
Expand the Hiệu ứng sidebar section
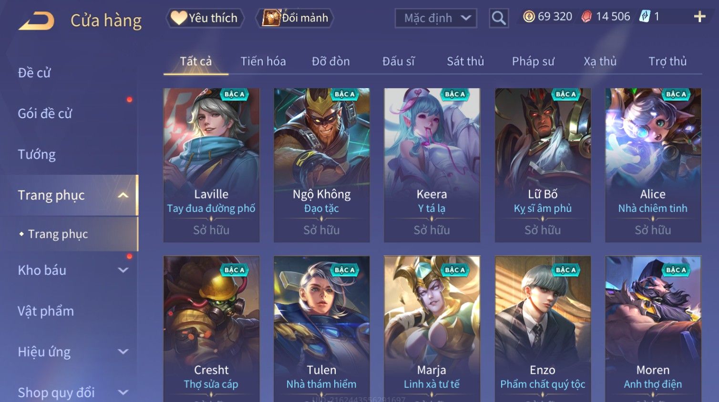tap(123, 352)
